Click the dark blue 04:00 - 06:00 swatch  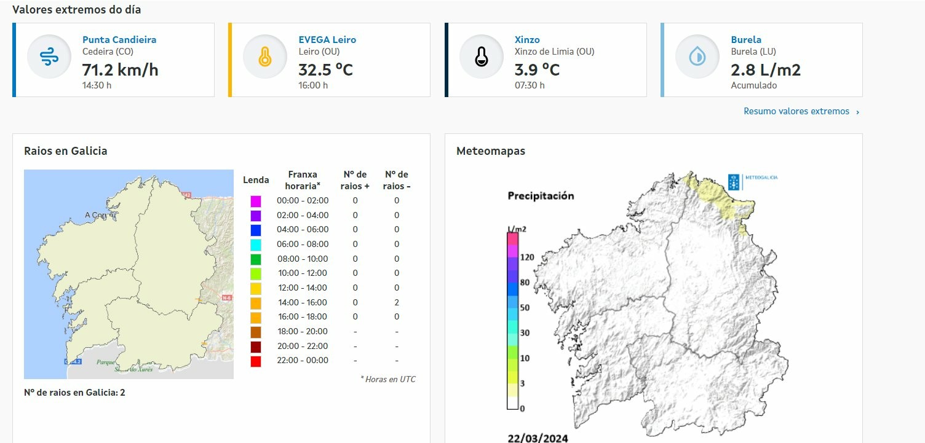(x=256, y=230)
